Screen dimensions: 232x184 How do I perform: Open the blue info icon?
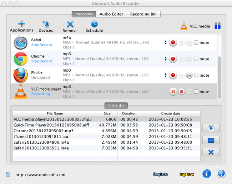(x=207, y=174)
